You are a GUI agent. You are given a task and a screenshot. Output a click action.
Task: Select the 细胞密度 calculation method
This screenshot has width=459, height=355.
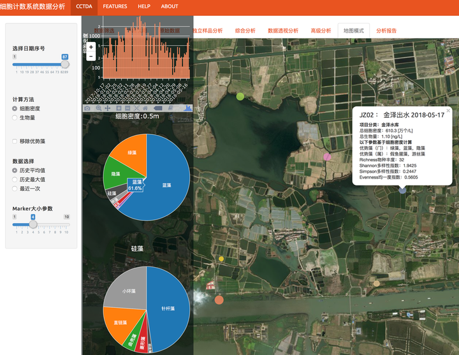point(15,109)
